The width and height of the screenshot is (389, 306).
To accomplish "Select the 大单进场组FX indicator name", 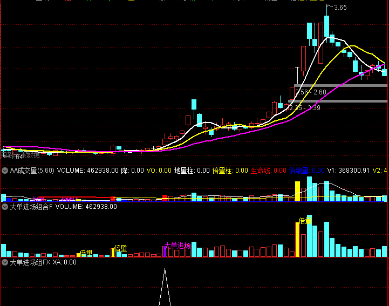I will [x=30, y=262].
